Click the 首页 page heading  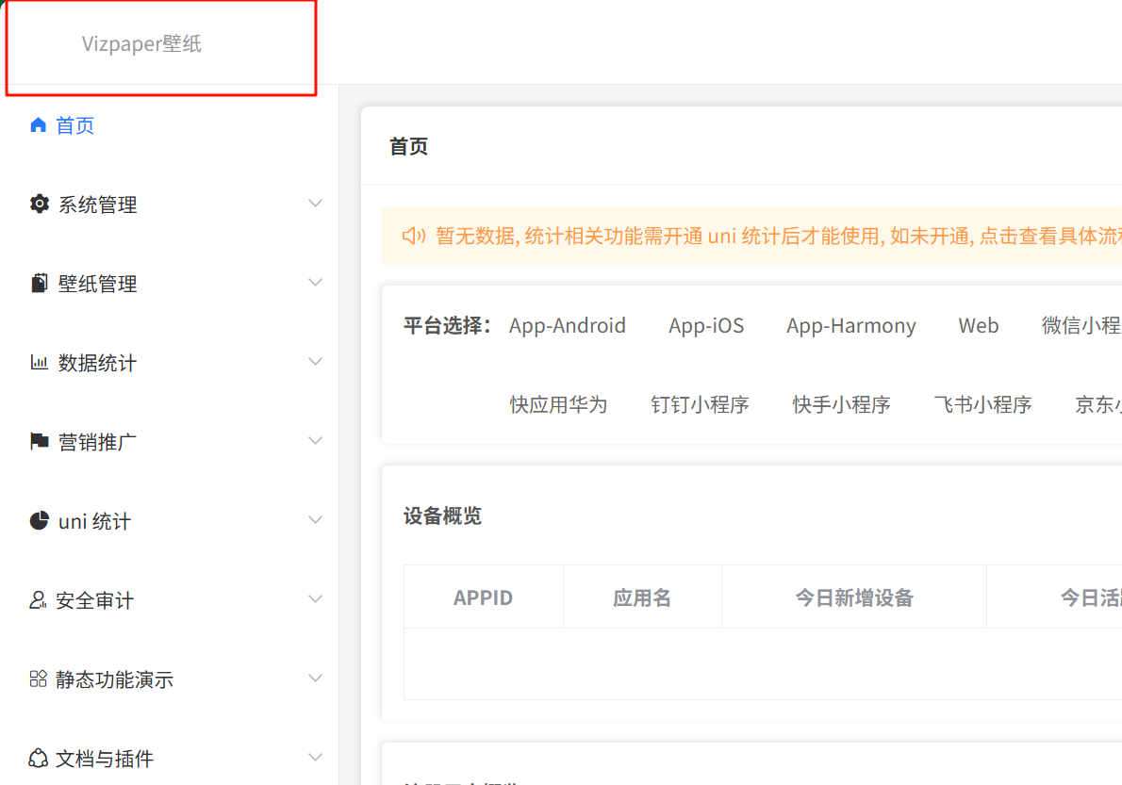(408, 147)
